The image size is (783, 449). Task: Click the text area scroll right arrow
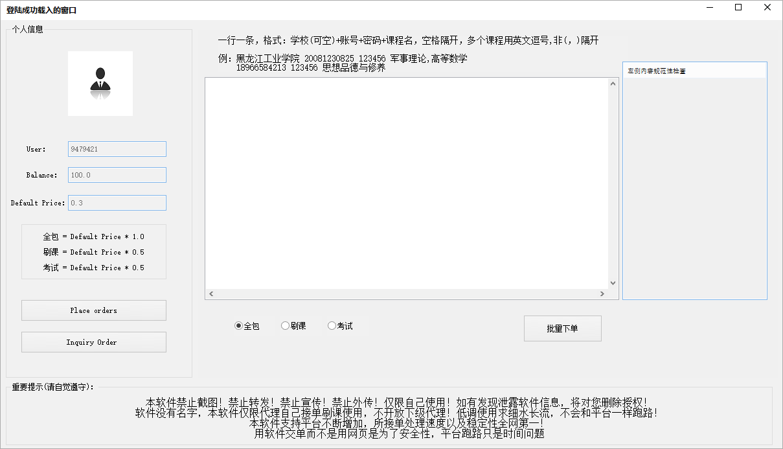[x=602, y=294]
